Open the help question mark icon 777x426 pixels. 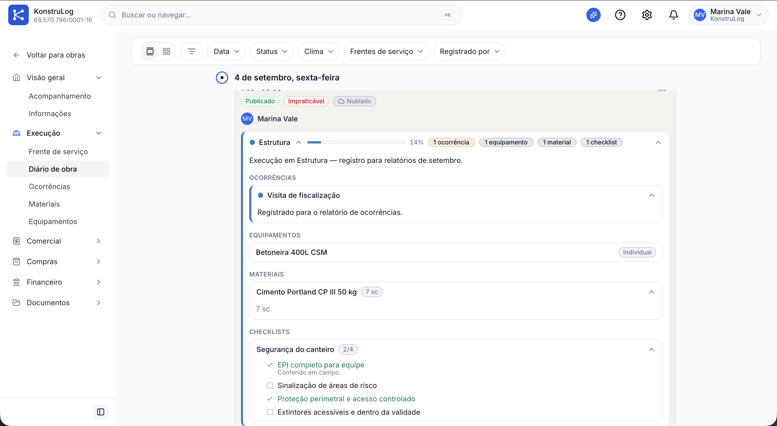620,15
